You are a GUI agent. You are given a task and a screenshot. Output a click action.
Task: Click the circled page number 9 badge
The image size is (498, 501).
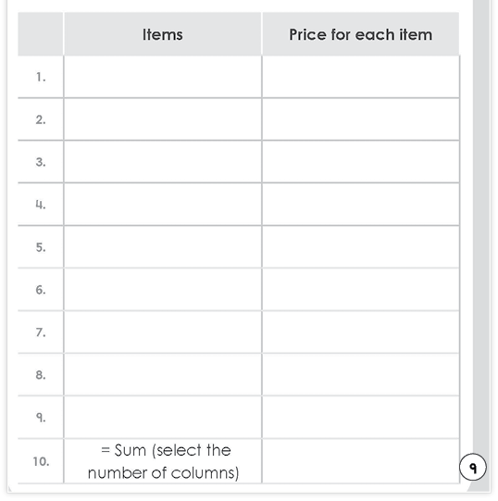tap(473, 467)
